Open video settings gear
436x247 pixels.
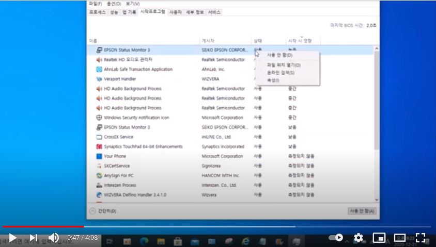tap(359, 238)
